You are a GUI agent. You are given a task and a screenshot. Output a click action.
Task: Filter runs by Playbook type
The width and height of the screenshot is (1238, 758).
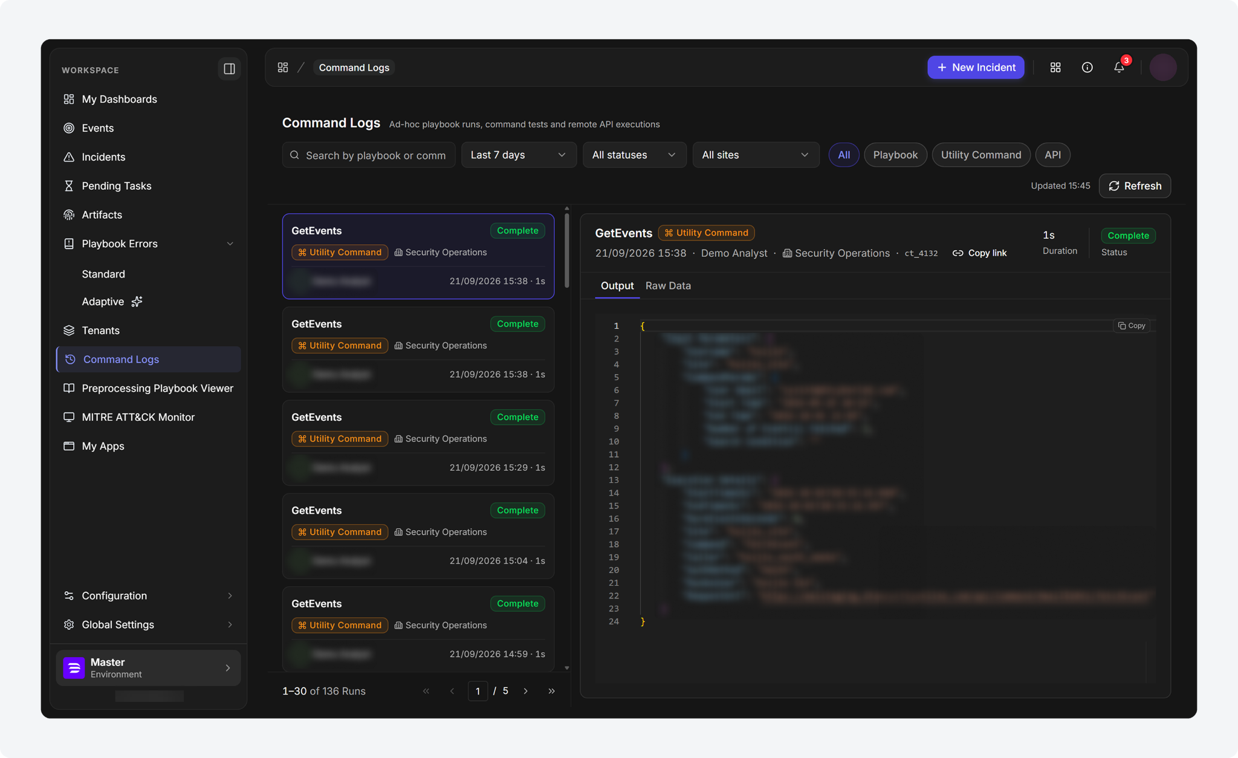[x=895, y=155]
